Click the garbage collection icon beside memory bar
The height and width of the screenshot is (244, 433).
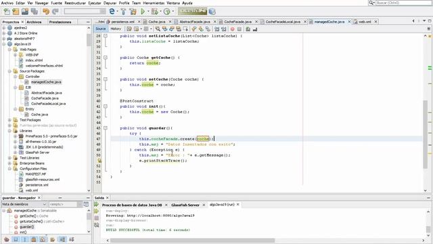click(212, 12)
